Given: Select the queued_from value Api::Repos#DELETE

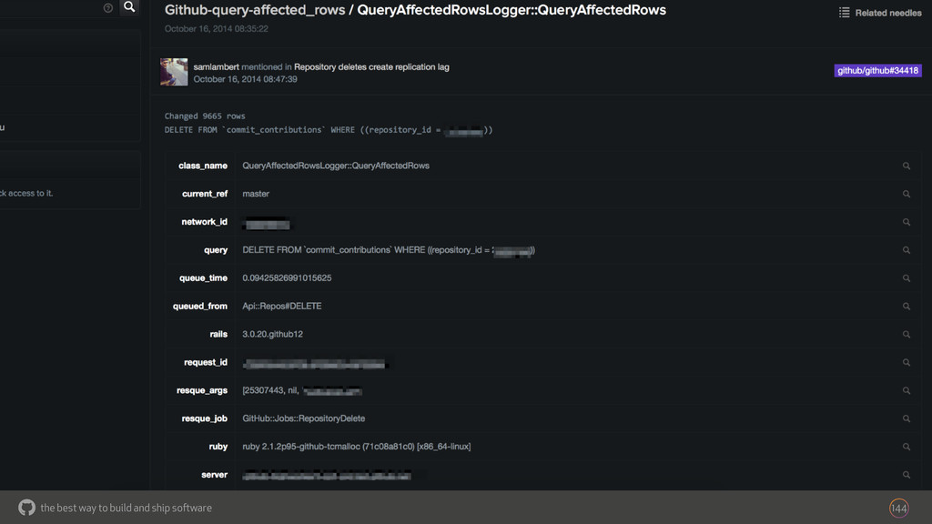Looking at the screenshot, I should (x=282, y=306).
